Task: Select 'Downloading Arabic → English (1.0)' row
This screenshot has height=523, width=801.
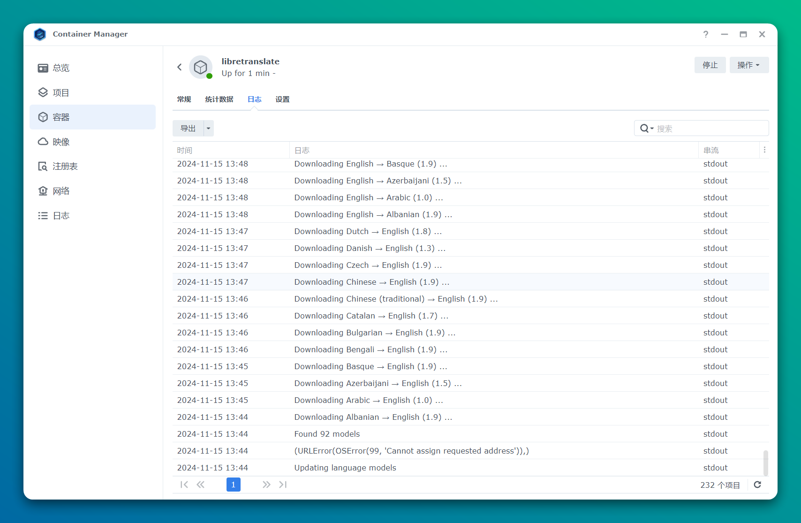Action: click(x=471, y=400)
